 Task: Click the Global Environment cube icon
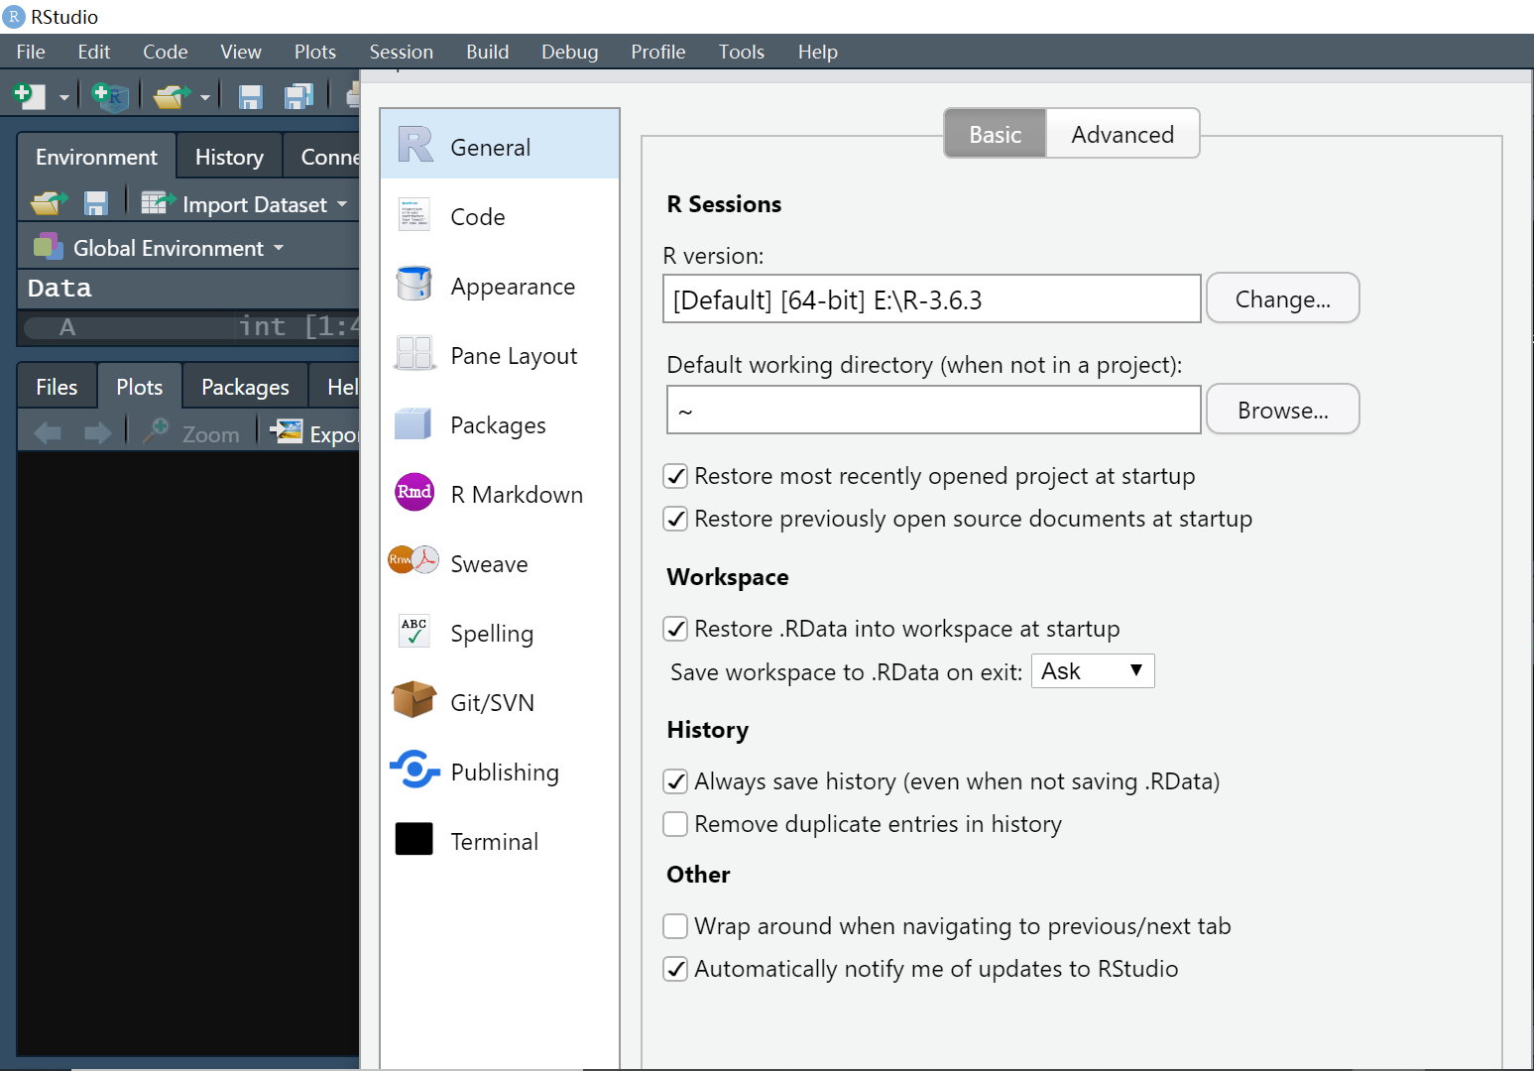[x=48, y=246]
